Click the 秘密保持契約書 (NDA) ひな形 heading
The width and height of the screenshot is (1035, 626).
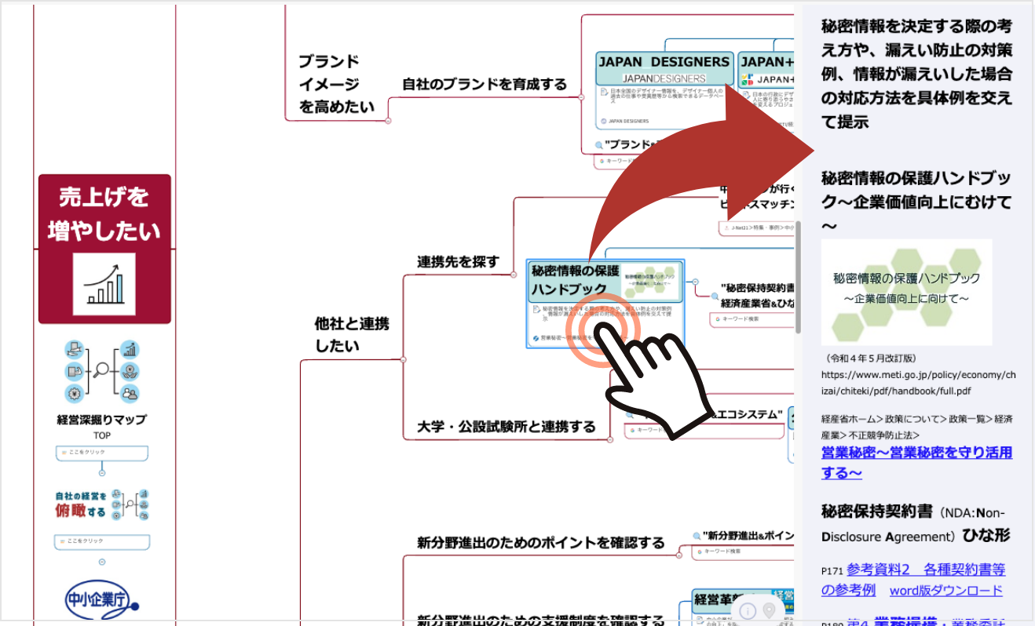click(916, 524)
